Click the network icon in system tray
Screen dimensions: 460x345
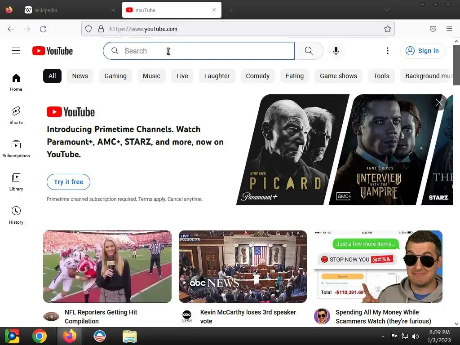pyautogui.click(x=405, y=336)
